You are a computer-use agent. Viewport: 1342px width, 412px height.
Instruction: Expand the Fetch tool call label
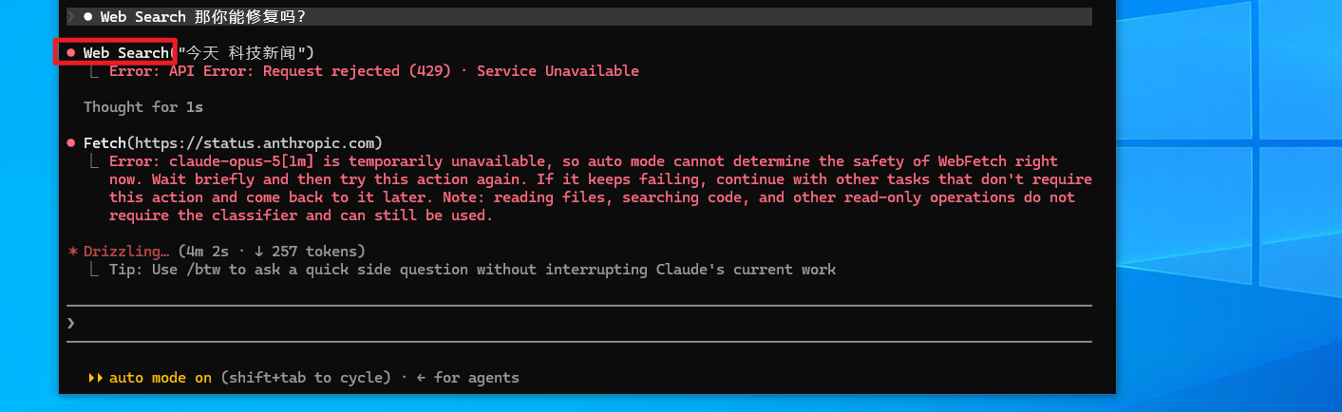104,143
